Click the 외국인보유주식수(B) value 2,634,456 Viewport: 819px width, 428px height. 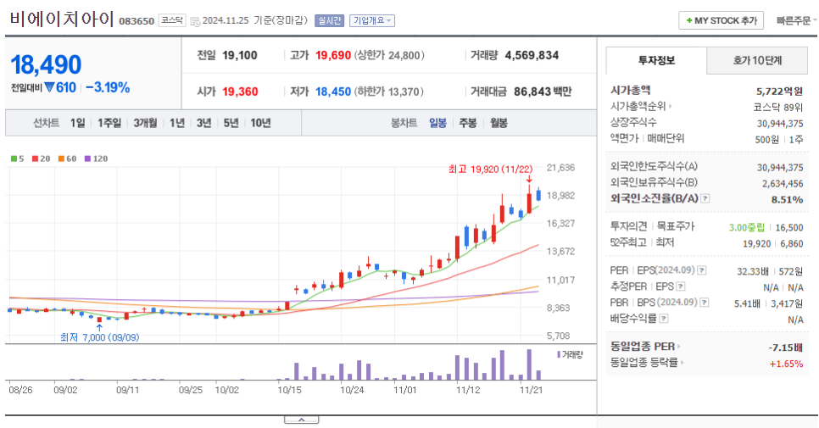(783, 184)
